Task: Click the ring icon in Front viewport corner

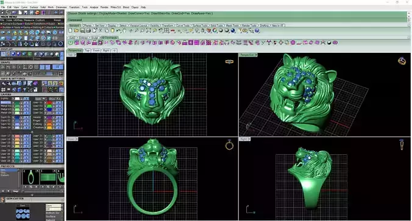Action: tap(229, 144)
